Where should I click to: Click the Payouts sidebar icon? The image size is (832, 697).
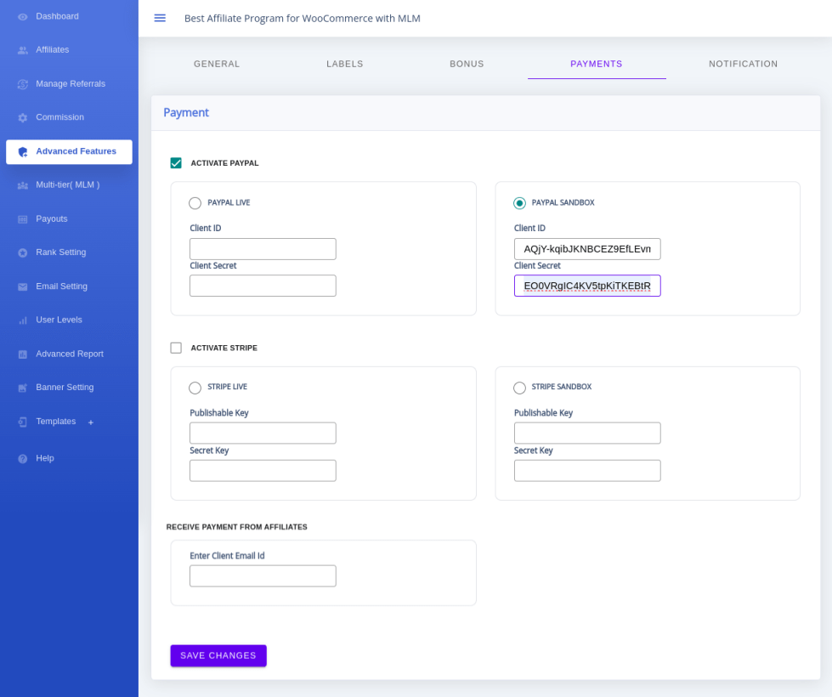(x=23, y=219)
